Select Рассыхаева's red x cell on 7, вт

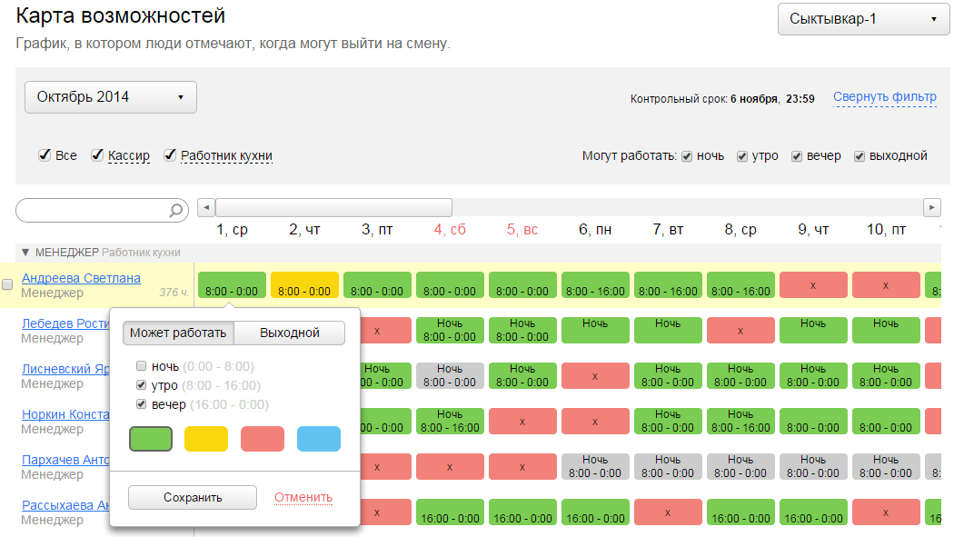668,512
